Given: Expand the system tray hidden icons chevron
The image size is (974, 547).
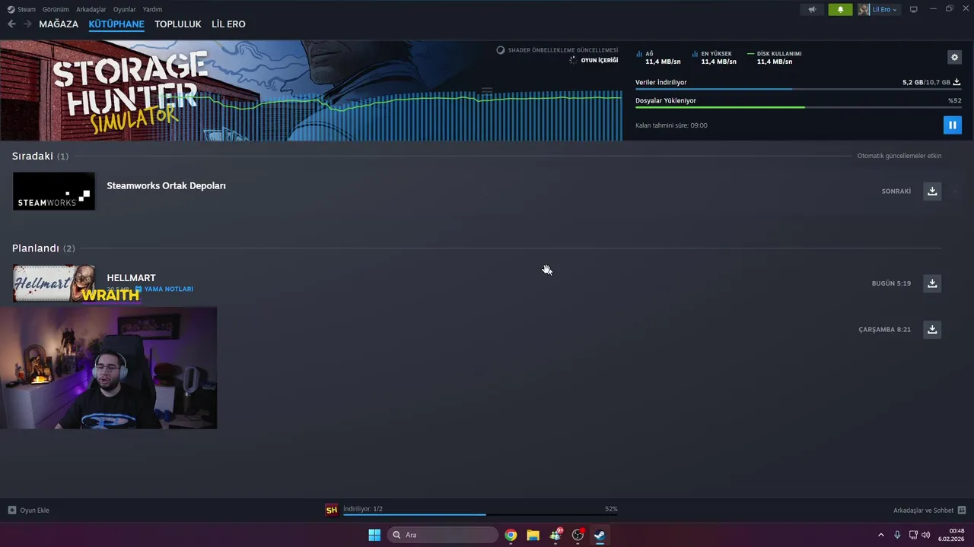Looking at the screenshot, I should pos(881,535).
